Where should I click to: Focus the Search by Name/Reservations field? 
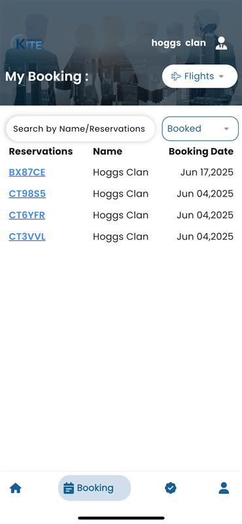(x=80, y=128)
